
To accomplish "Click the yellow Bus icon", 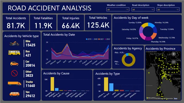I will tap(14, 53).
